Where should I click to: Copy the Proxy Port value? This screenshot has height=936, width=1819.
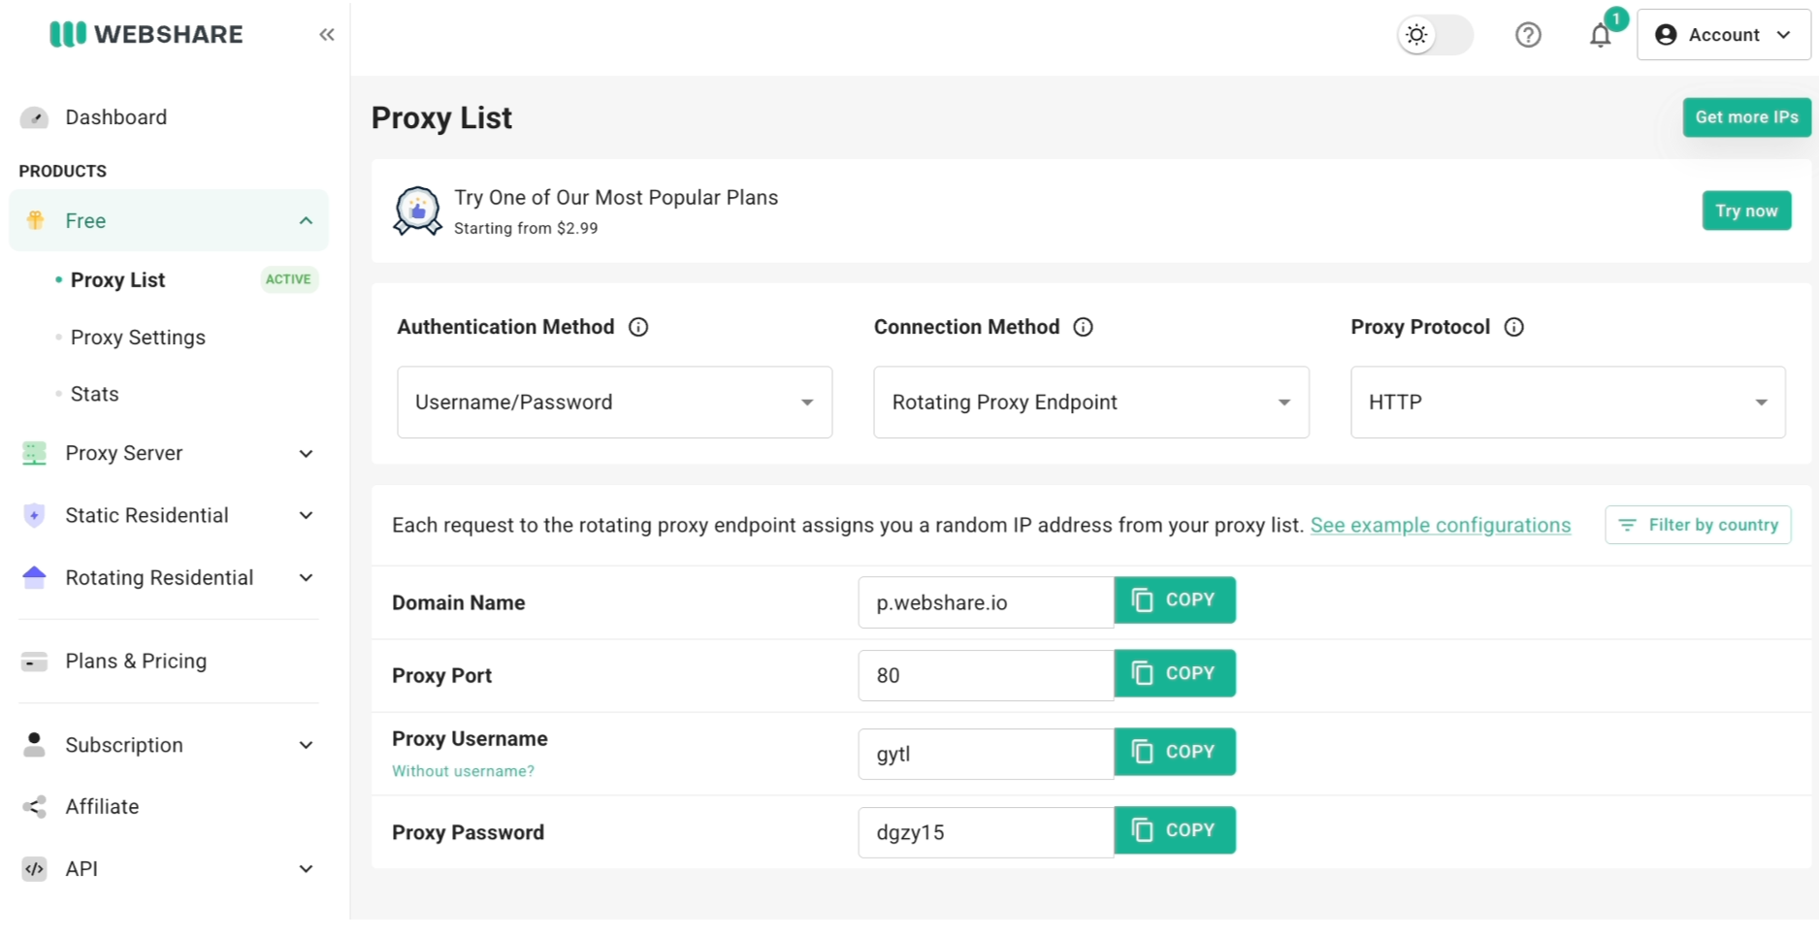point(1175,673)
